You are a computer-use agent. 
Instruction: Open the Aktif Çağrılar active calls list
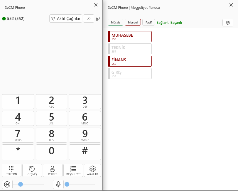click(x=66, y=18)
